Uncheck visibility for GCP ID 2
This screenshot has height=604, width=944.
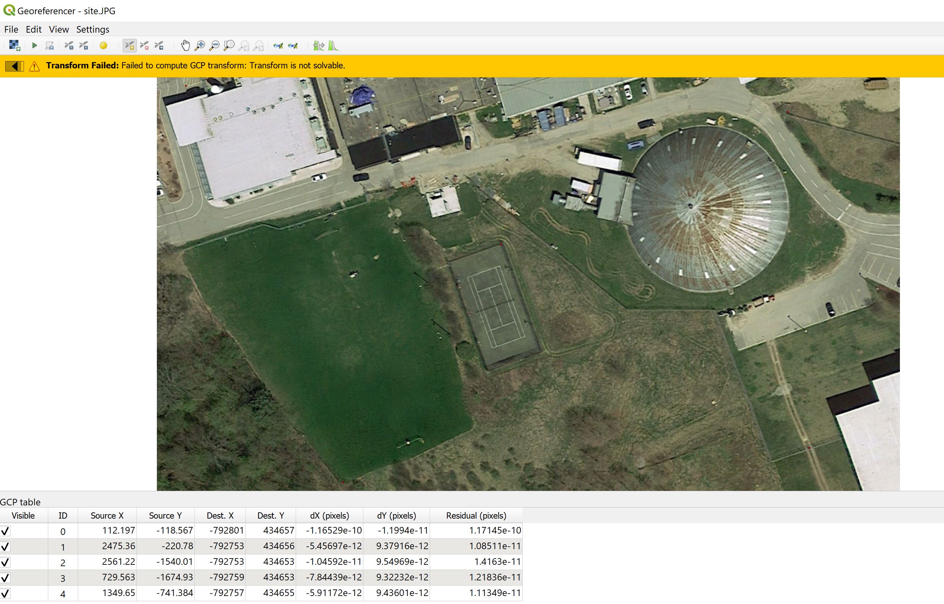pyautogui.click(x=5, y=562)
